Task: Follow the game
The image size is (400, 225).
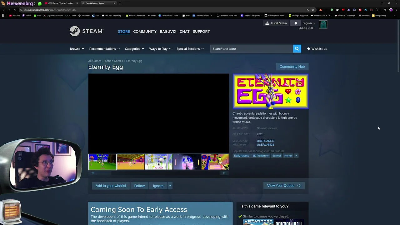Action: click(139, 186)
